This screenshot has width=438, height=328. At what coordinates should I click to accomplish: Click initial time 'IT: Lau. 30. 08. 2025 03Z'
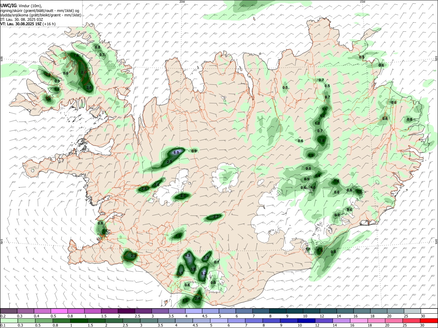[22, 19]
